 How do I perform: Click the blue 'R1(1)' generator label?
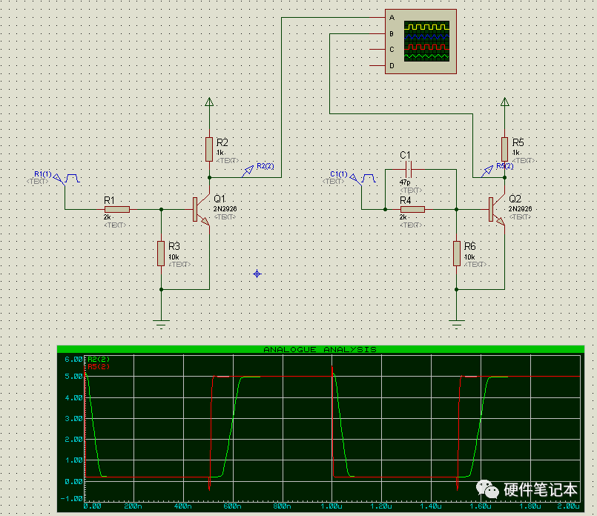(43, 174)
